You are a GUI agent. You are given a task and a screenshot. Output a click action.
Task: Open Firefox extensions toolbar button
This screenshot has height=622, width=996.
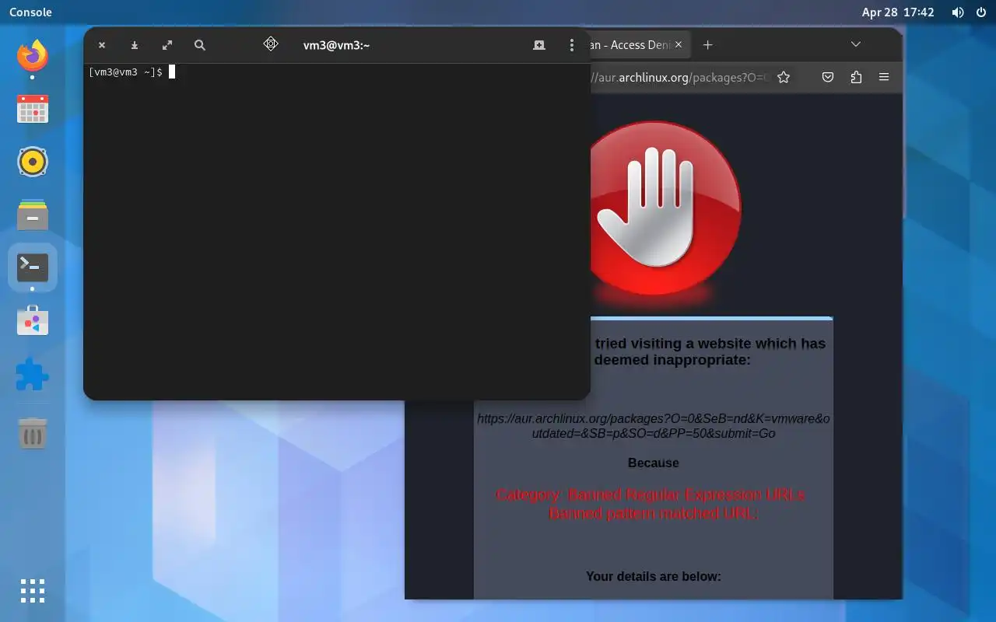[x=856, y=77]
